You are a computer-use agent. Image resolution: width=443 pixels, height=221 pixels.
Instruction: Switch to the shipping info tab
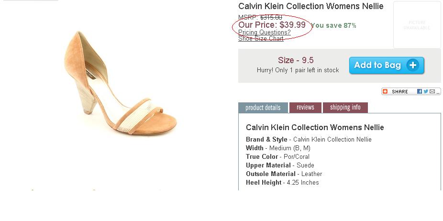tap(345, 108)
